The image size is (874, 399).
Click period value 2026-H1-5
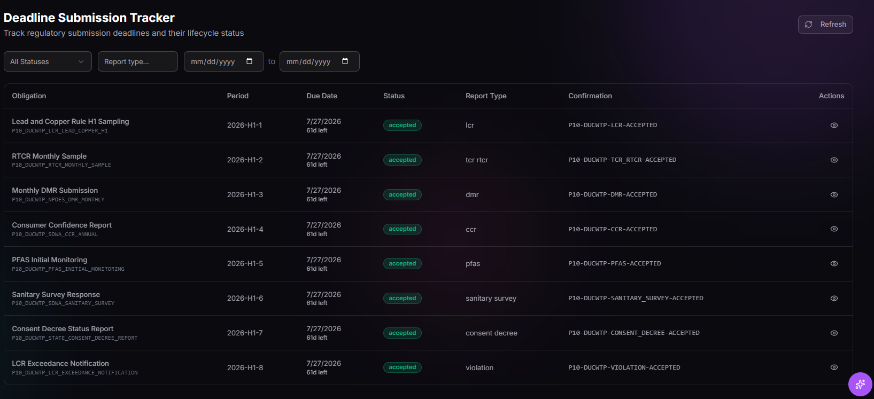coord(245,264)
